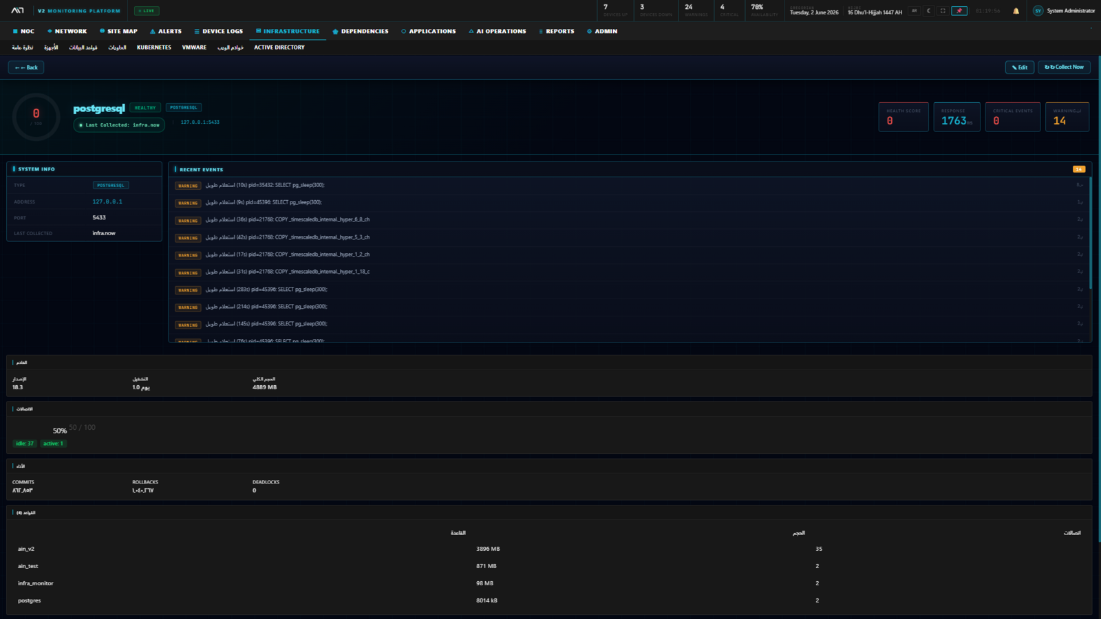Click the active: 1 connections badge
1101x619 pixels.
coord(53,444)
